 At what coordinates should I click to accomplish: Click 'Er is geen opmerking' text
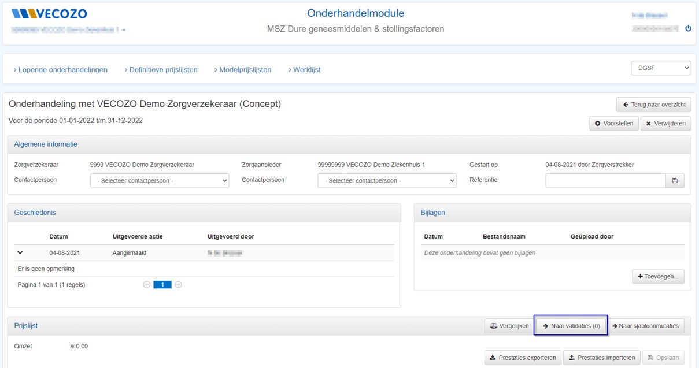coord(46,269)
